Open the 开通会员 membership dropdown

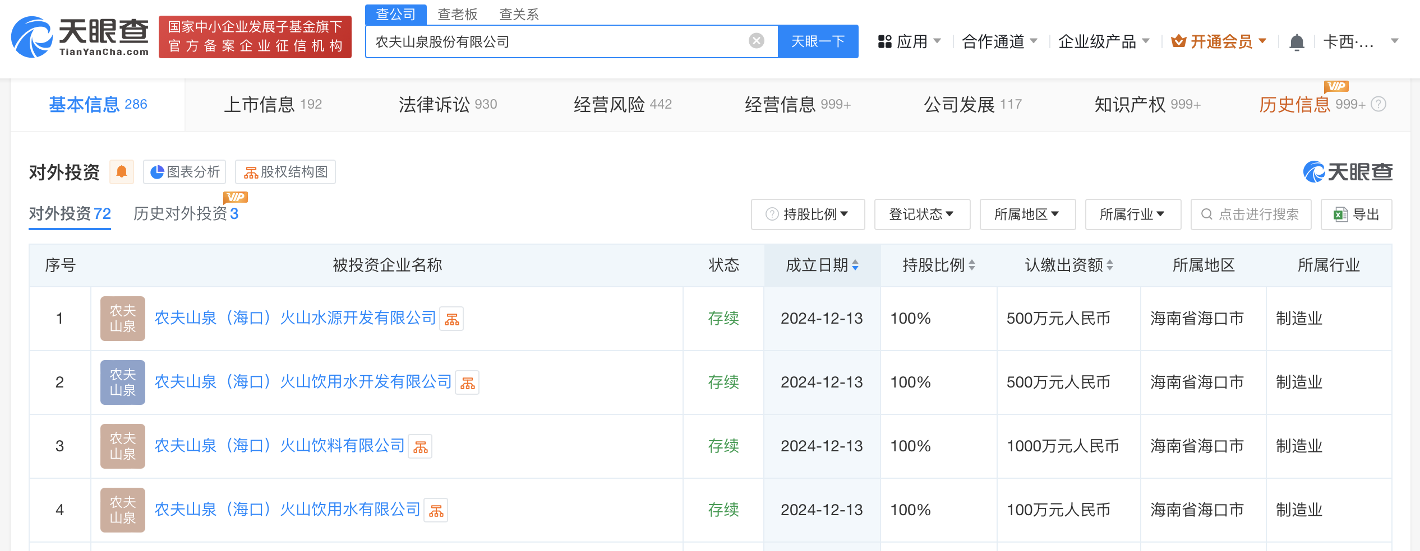pyautogui.click(x=1219, y=41)
